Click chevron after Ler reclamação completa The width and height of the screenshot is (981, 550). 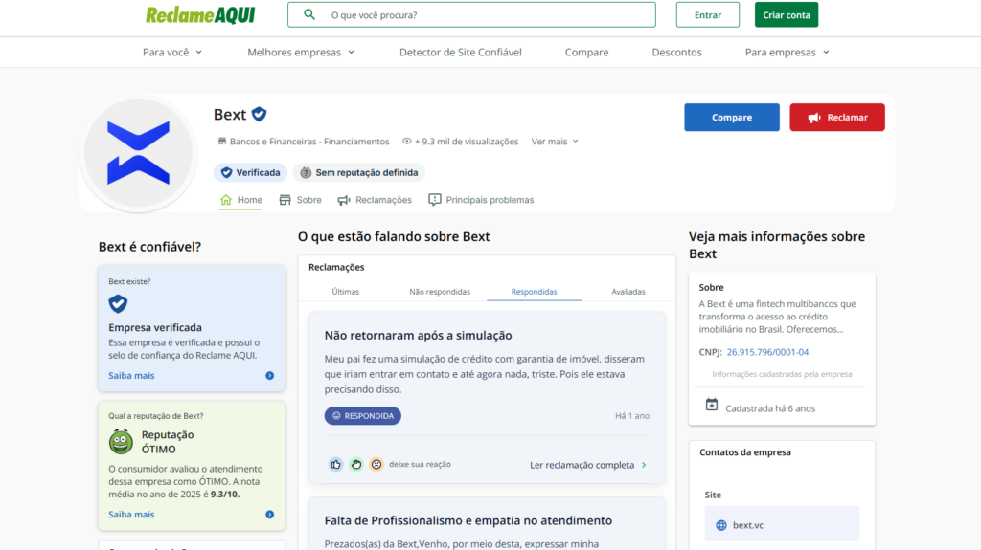[x=644, y=465]
